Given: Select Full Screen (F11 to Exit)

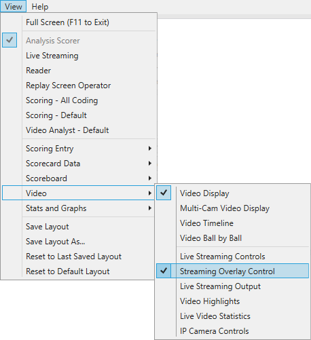Looking at the screenshot, I should (79, 22).
